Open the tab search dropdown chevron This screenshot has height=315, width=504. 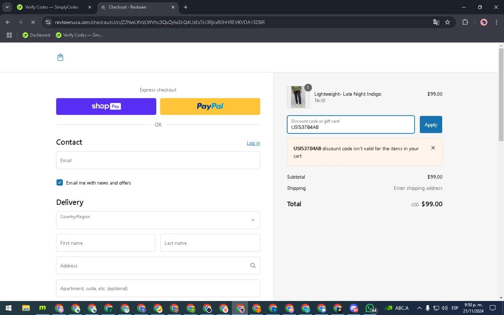tap(7, 7)
